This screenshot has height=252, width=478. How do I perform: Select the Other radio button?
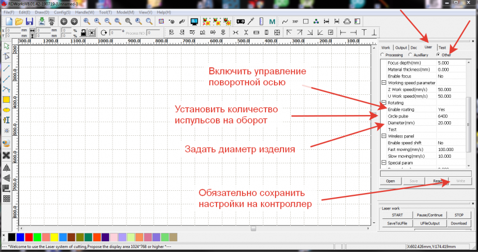click(x=438, y=55)
